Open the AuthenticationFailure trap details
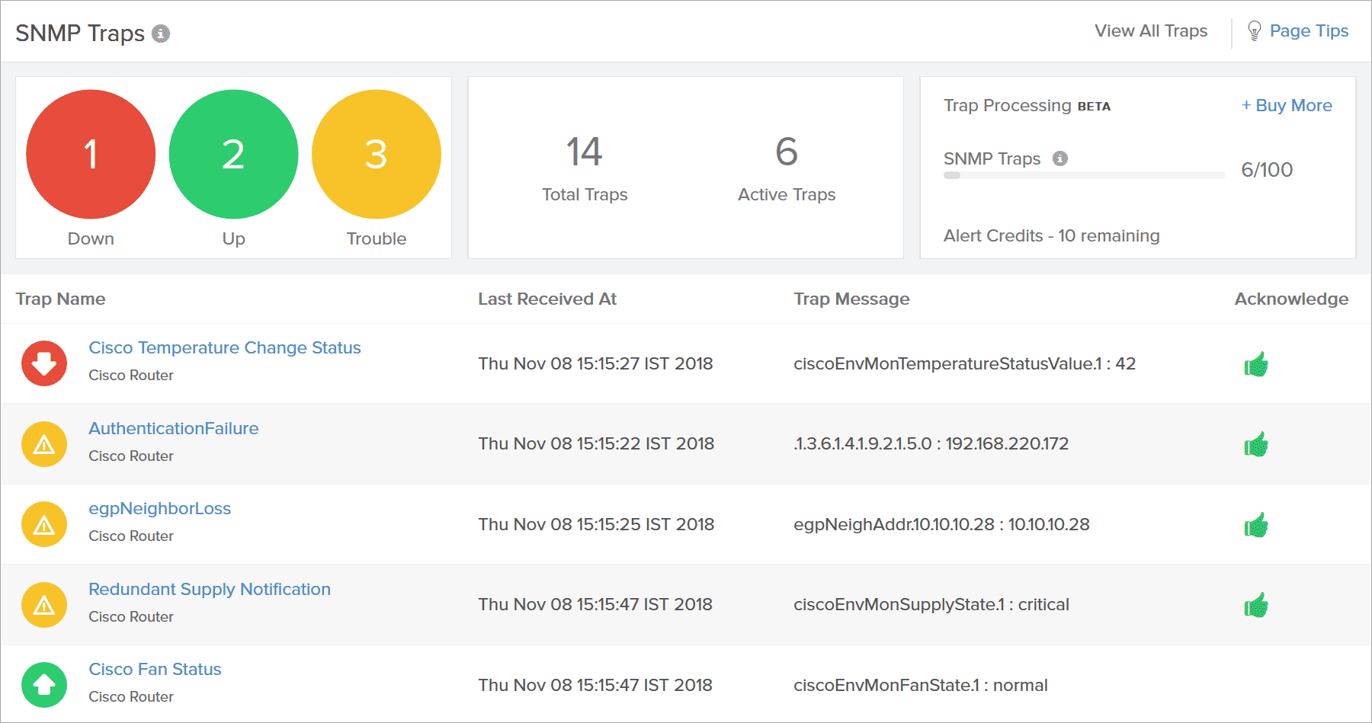 (174, 428)
